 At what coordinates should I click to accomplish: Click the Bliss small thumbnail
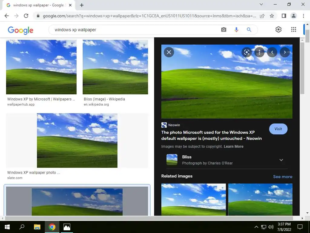[x=172, y=160]
